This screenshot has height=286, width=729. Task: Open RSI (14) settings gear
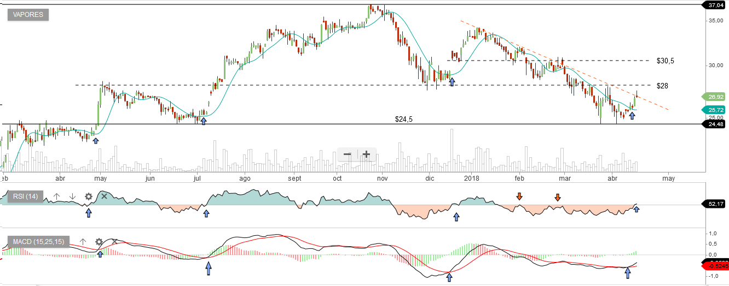88,196
